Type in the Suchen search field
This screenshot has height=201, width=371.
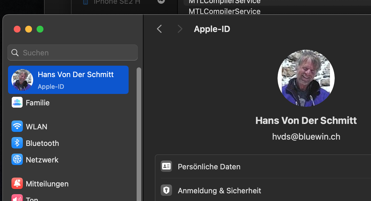click(x=77, y=53)
